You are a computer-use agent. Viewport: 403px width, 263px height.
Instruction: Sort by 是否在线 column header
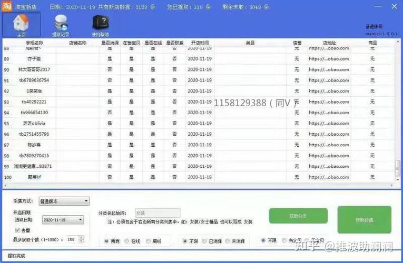click(x=153, y=43)
